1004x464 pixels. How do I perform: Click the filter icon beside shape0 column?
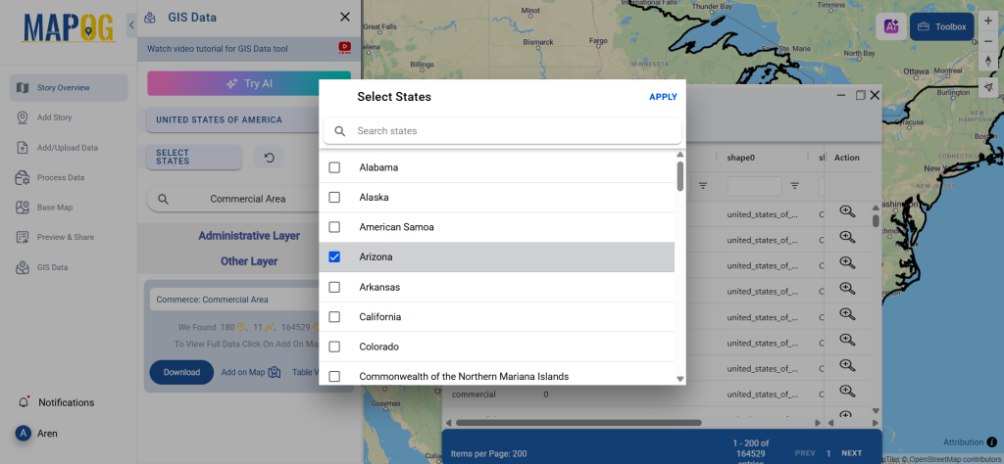tap(795, 185)
